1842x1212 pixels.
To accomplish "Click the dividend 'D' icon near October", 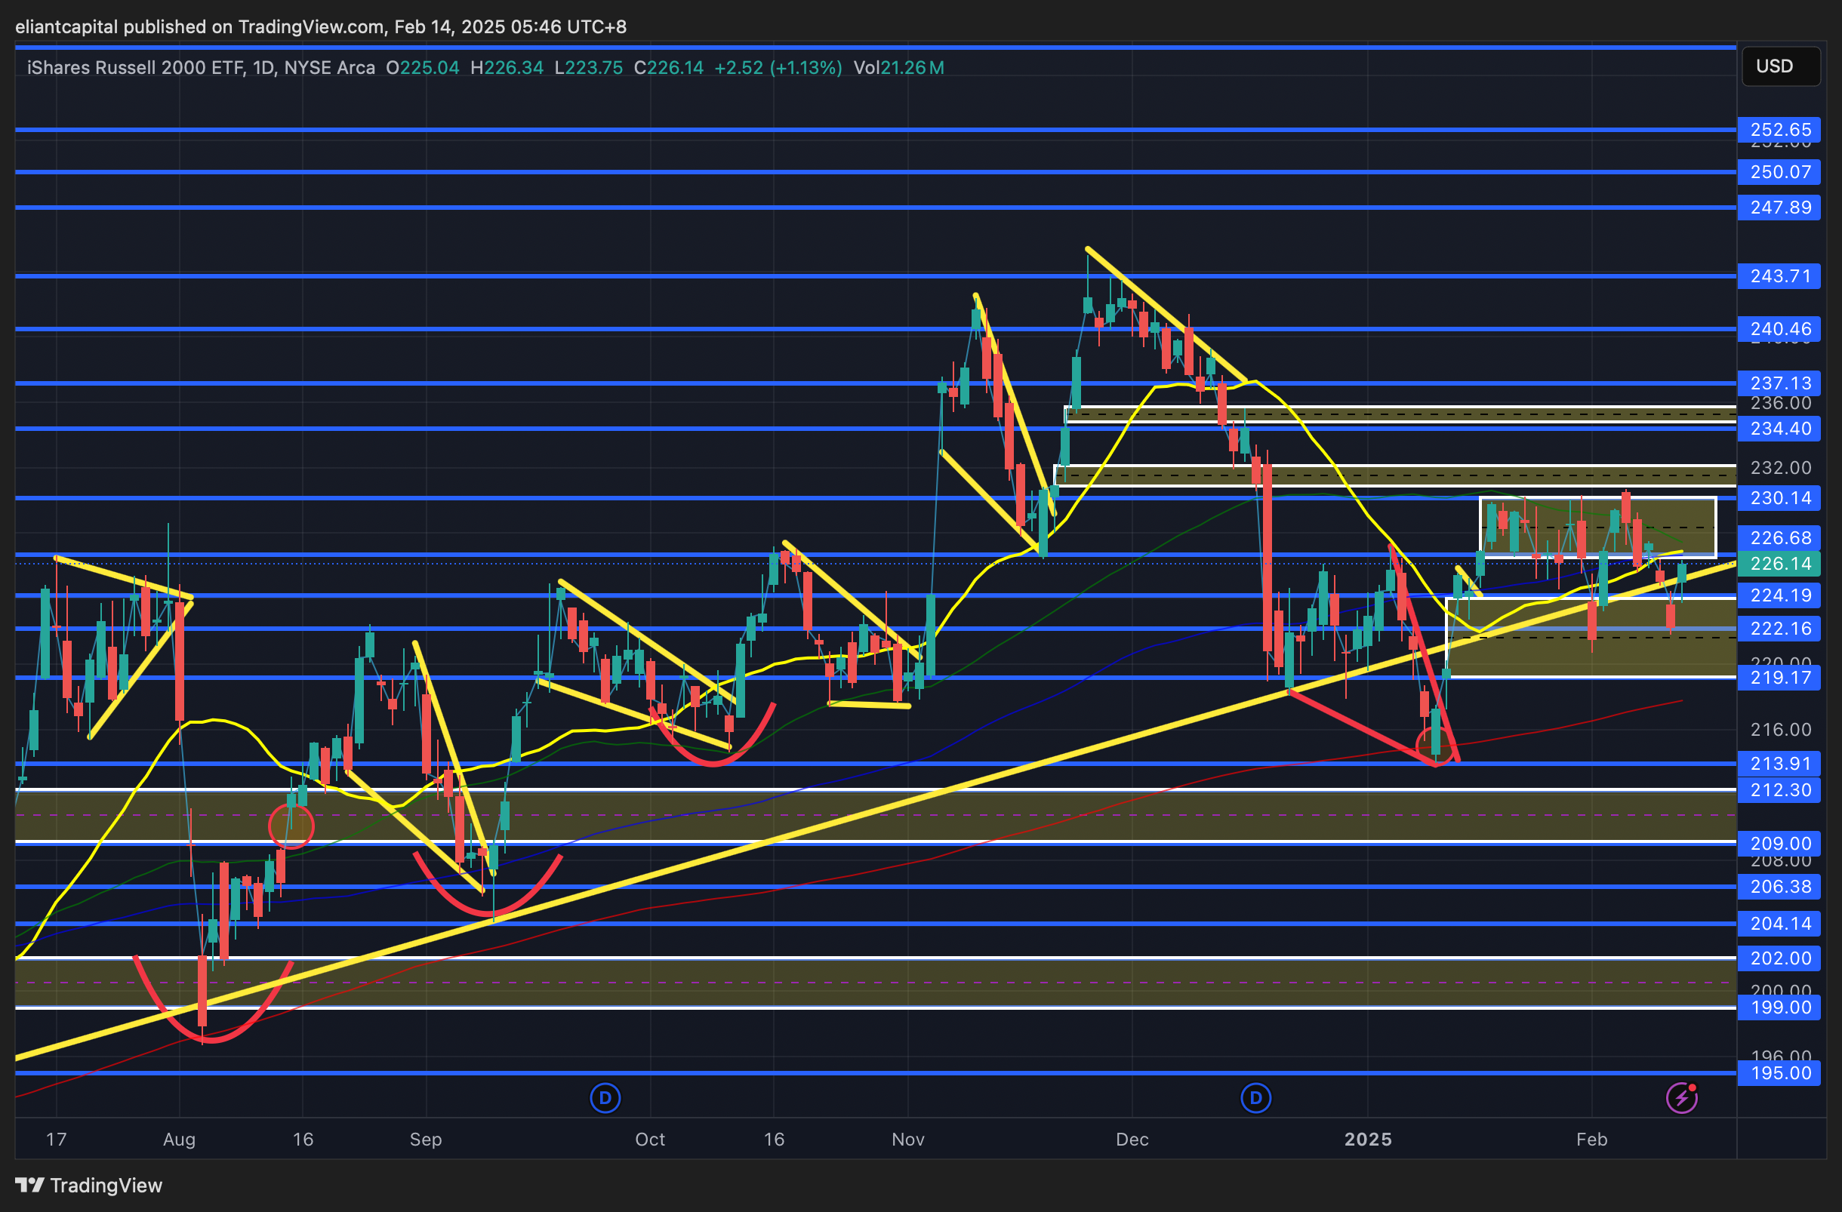I will [x=605, y=1097].
